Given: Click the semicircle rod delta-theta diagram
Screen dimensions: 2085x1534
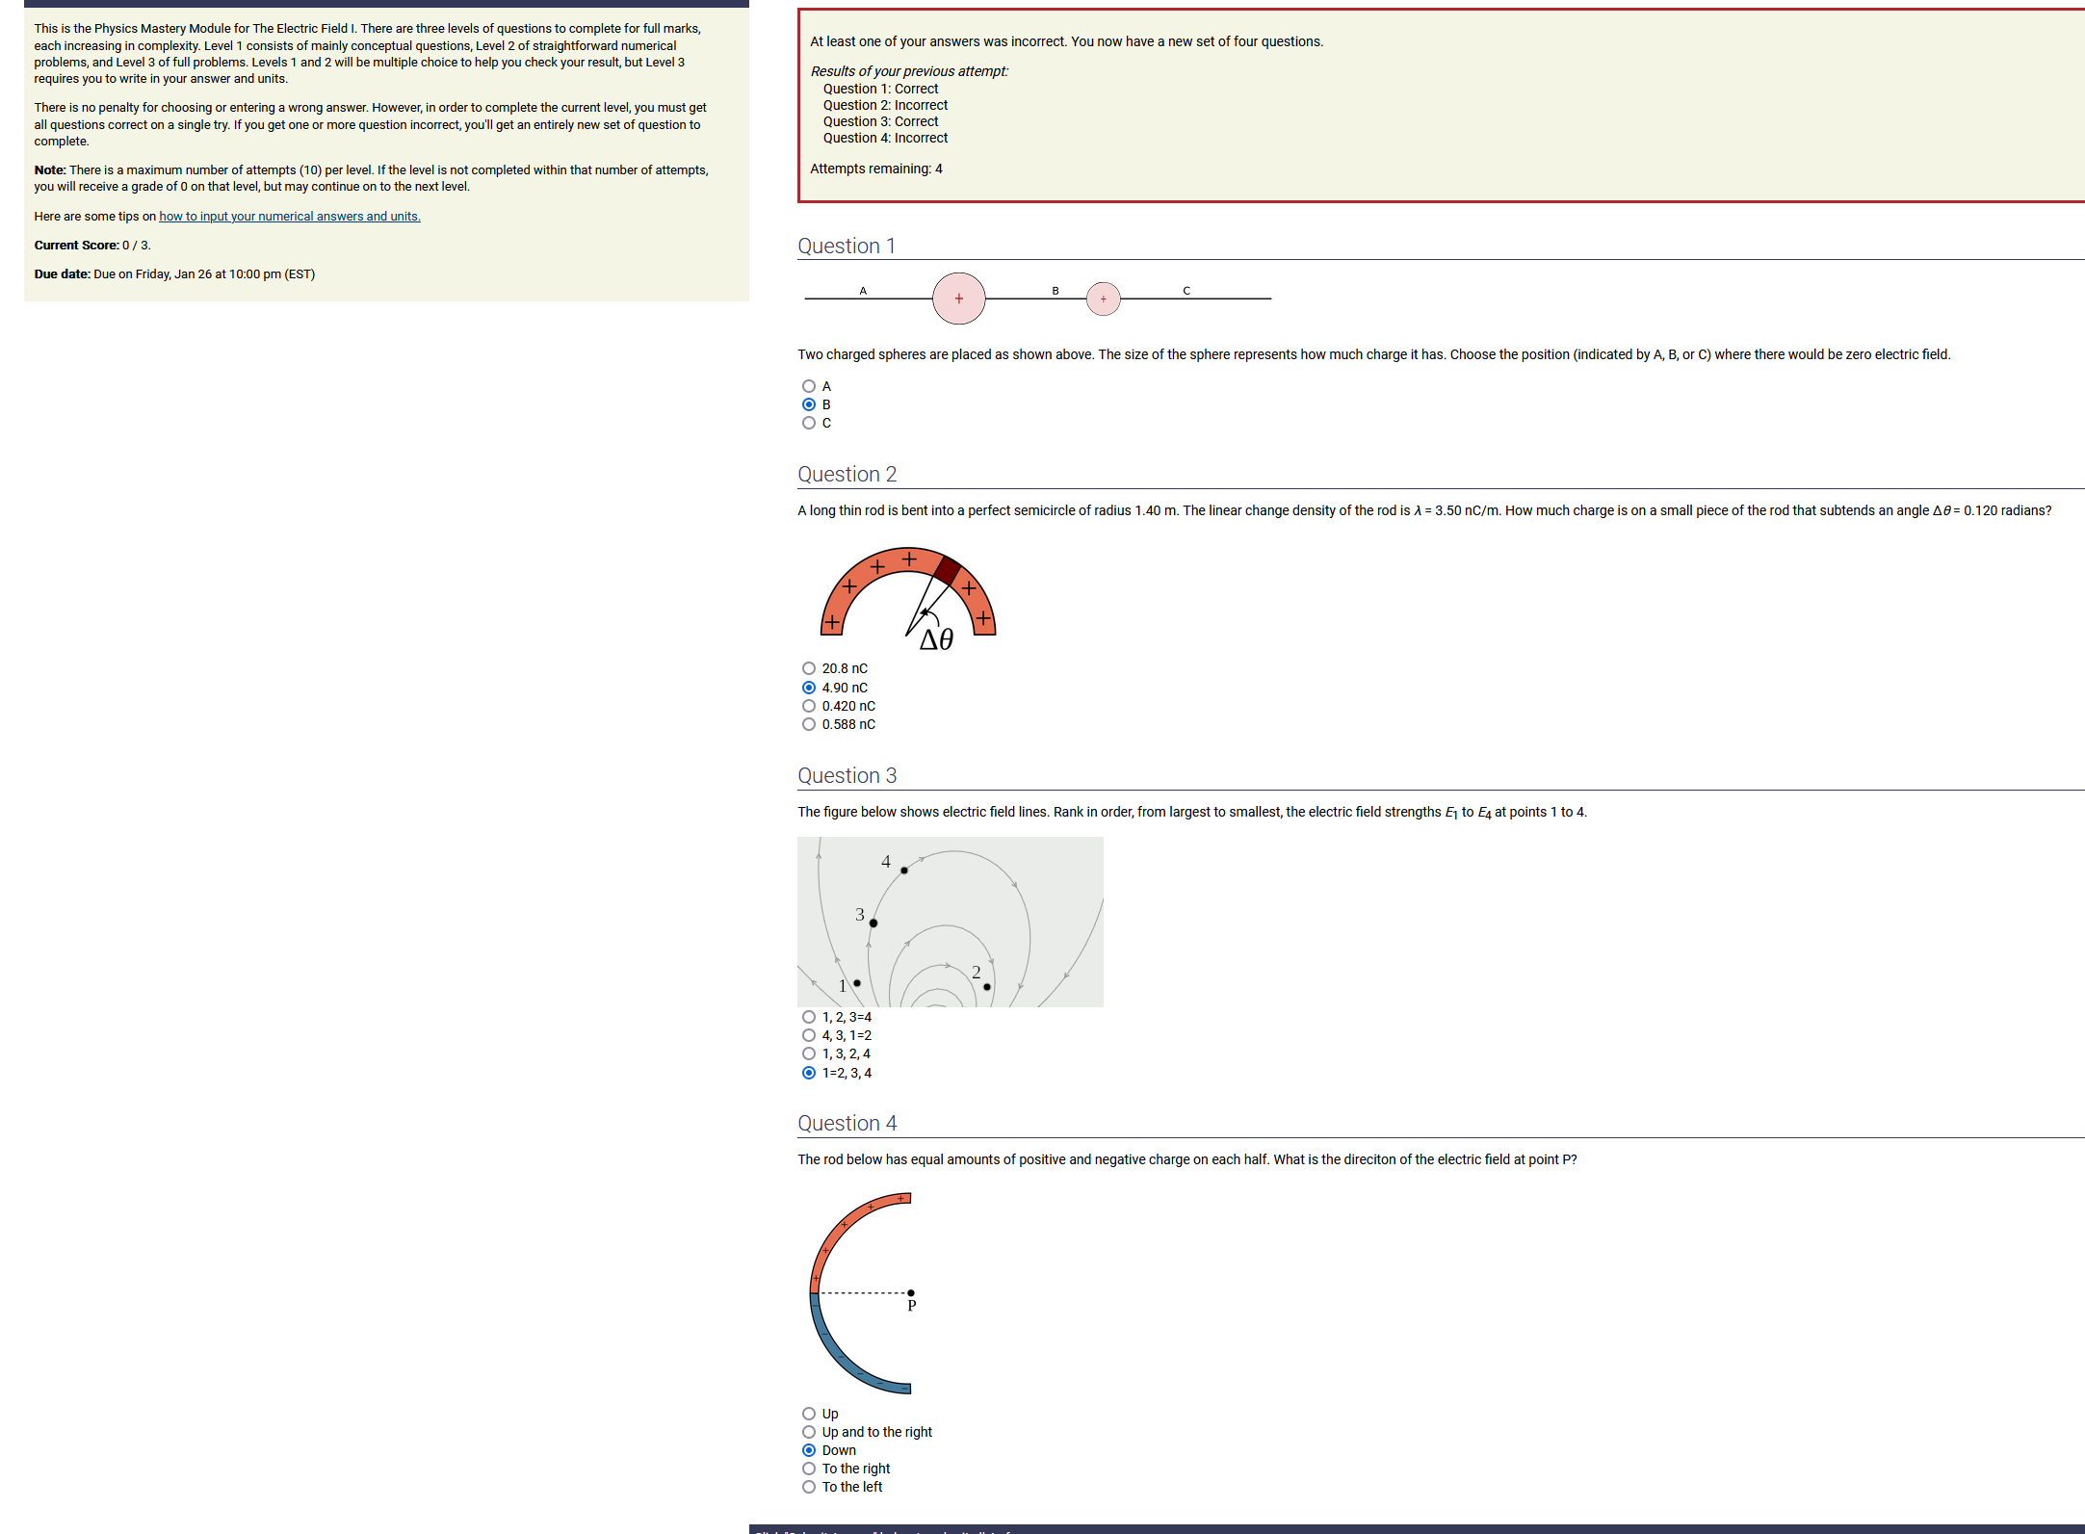Looking at the screenshot, I should (907, 599).
